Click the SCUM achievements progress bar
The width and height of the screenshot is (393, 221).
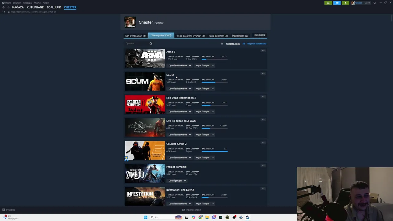tap(215, 82)
